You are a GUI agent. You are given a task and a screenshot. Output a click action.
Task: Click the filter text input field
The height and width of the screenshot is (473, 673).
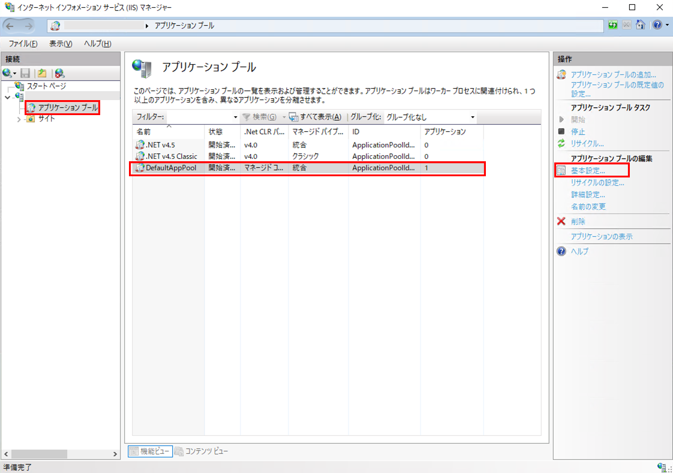click(x=199, y=117)
